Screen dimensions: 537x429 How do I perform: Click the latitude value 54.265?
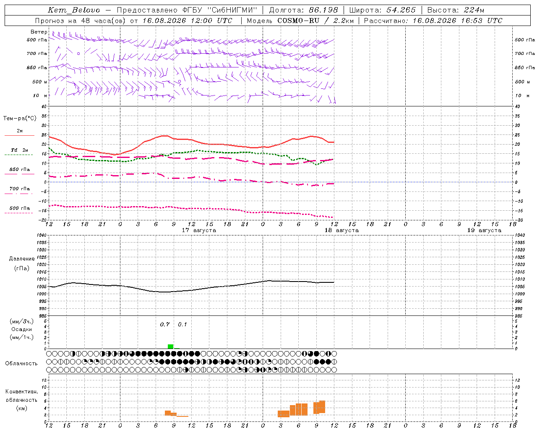point(401,10)
